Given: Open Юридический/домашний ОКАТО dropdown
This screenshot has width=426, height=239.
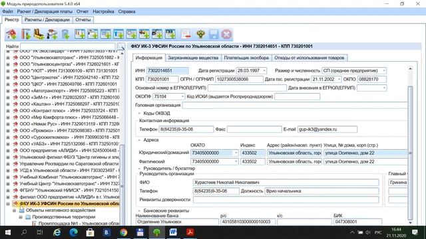Looking at the screenshot, I should pyautogui.click(x=236, y=153).
